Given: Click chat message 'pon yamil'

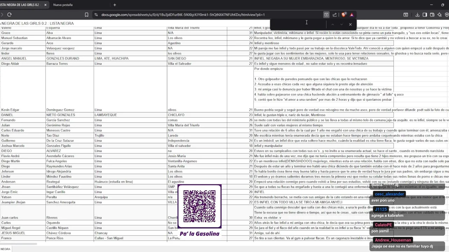Looking at the screenshot, I should click(380, 231).
